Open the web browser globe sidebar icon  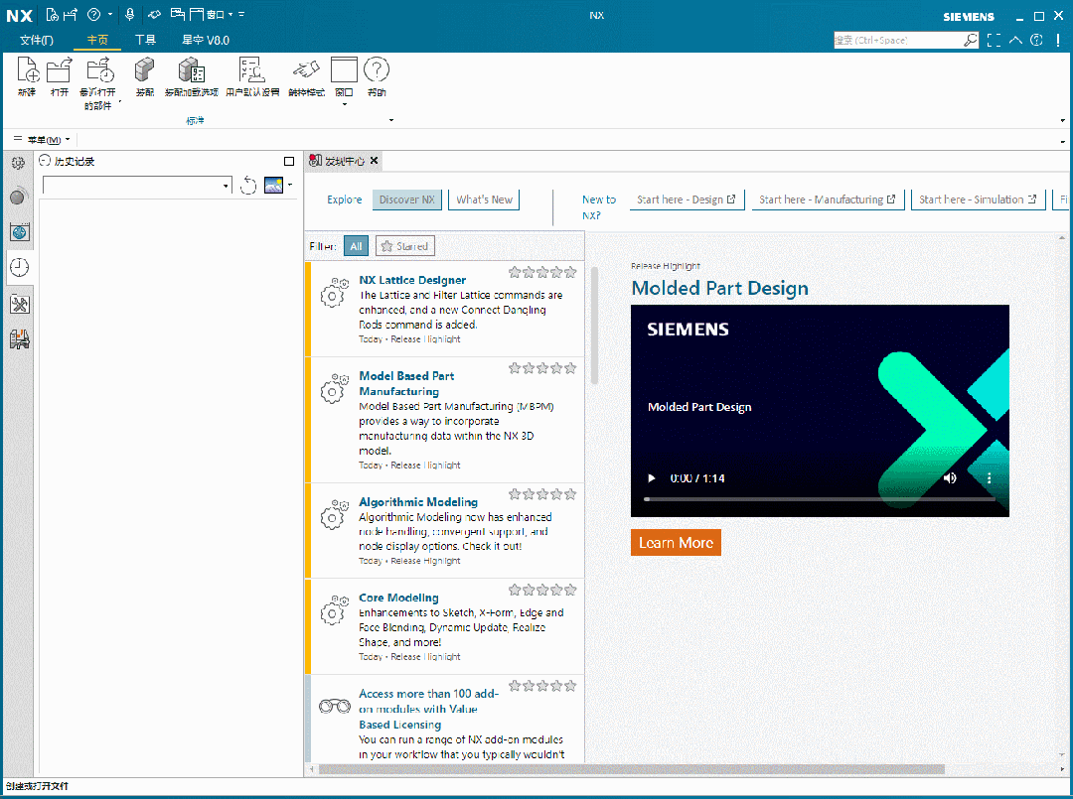(x=19, y=232)
